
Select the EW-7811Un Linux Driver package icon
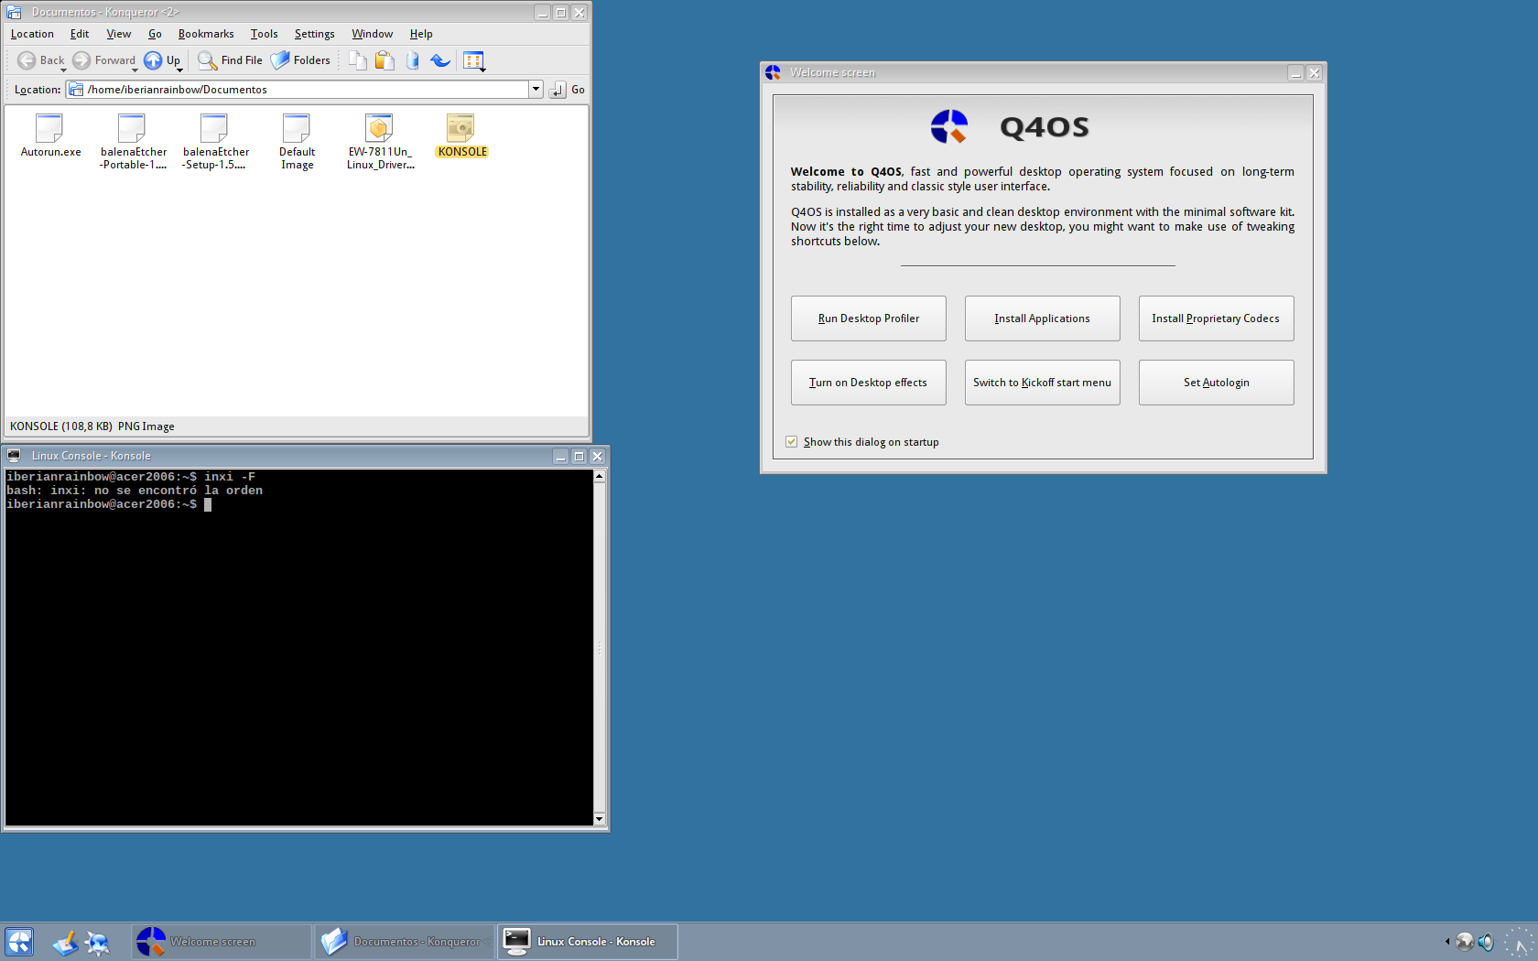[x=379, y=129]
